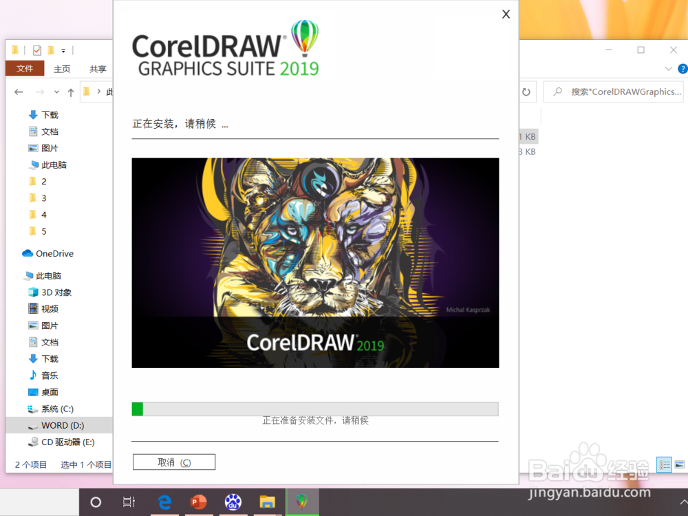
Task: Open folder 5 in navigation pane
Action: pos(38,232)
